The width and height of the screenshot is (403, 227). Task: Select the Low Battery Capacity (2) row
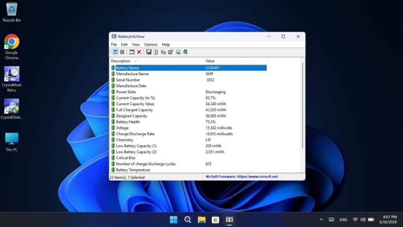189,152
